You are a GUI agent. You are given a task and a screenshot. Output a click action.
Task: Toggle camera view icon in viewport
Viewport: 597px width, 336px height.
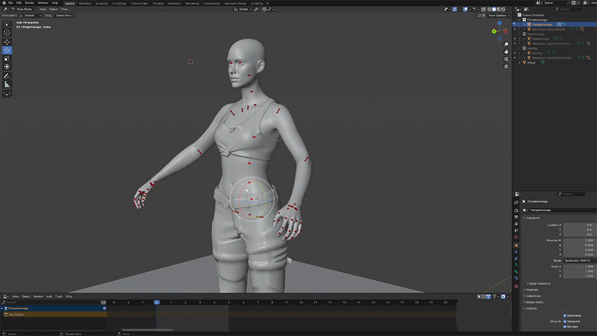[506, 58]
